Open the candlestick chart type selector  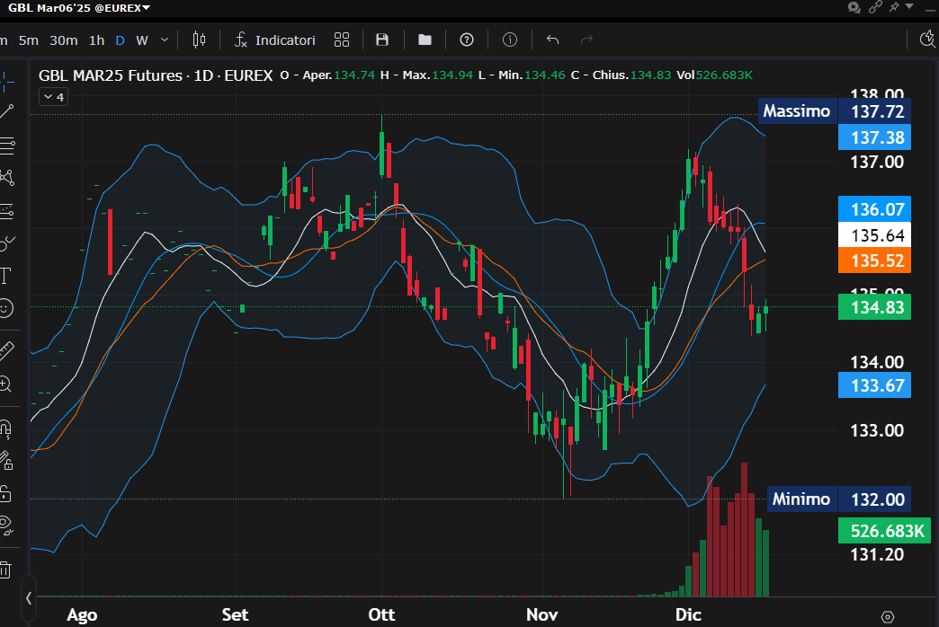tap(199, 40)
